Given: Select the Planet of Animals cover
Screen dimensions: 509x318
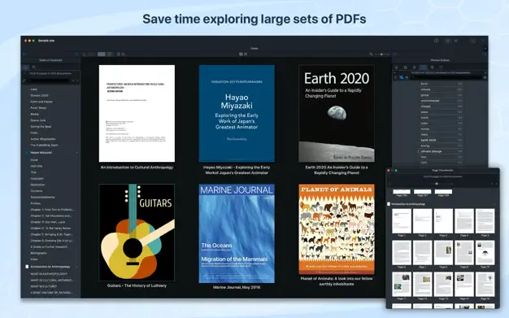Looking at the screenshot, I should [x=337, y=229].
